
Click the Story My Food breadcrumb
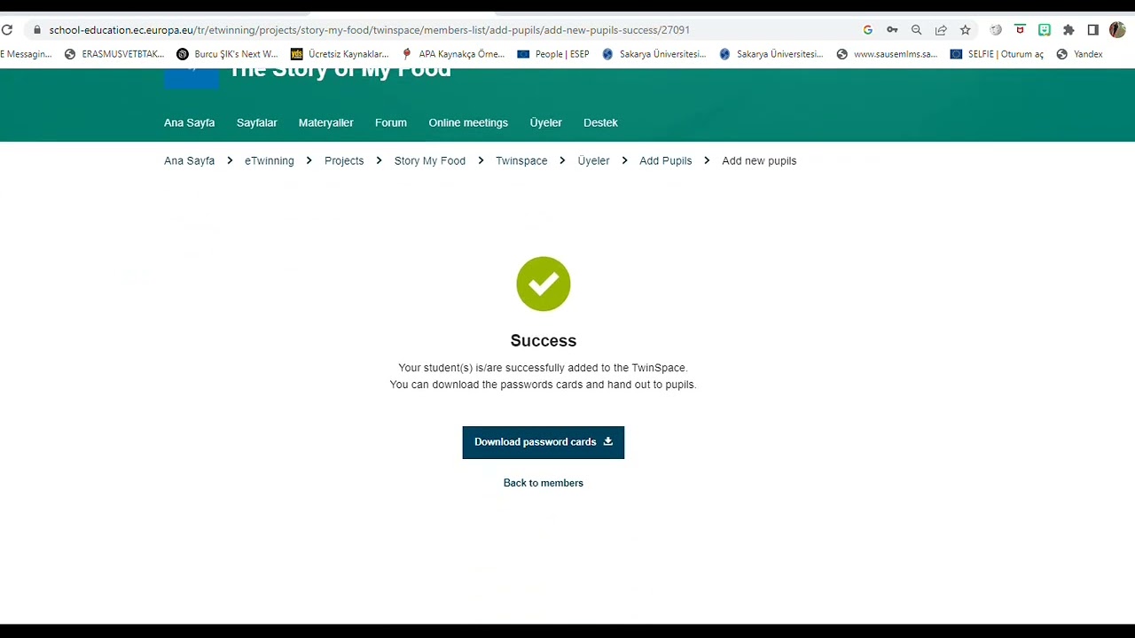429,160
